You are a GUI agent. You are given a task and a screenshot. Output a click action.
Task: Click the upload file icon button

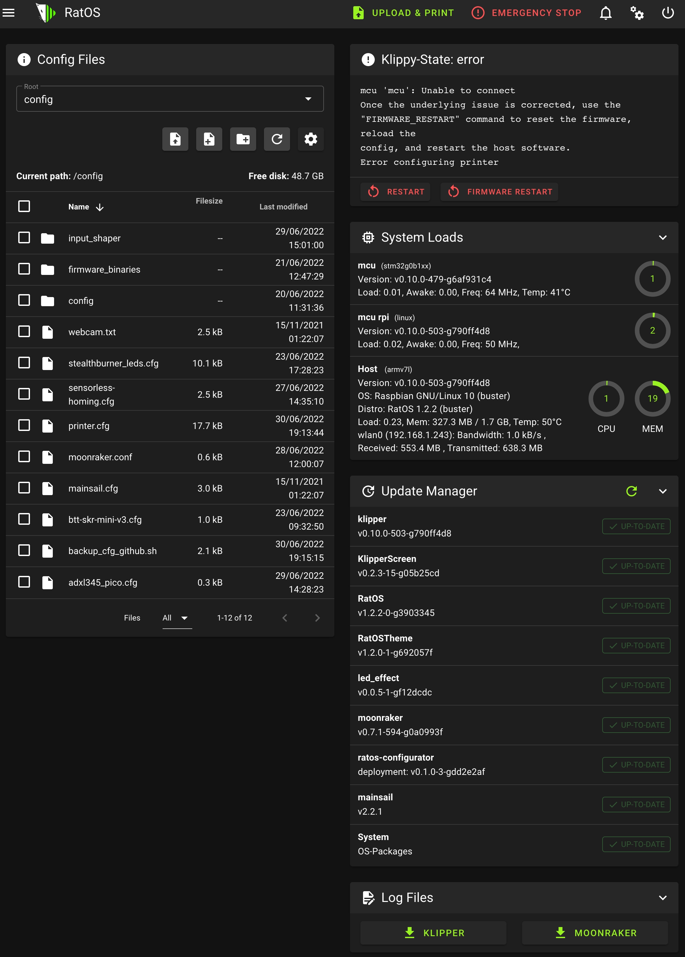(x=175, y=139)
